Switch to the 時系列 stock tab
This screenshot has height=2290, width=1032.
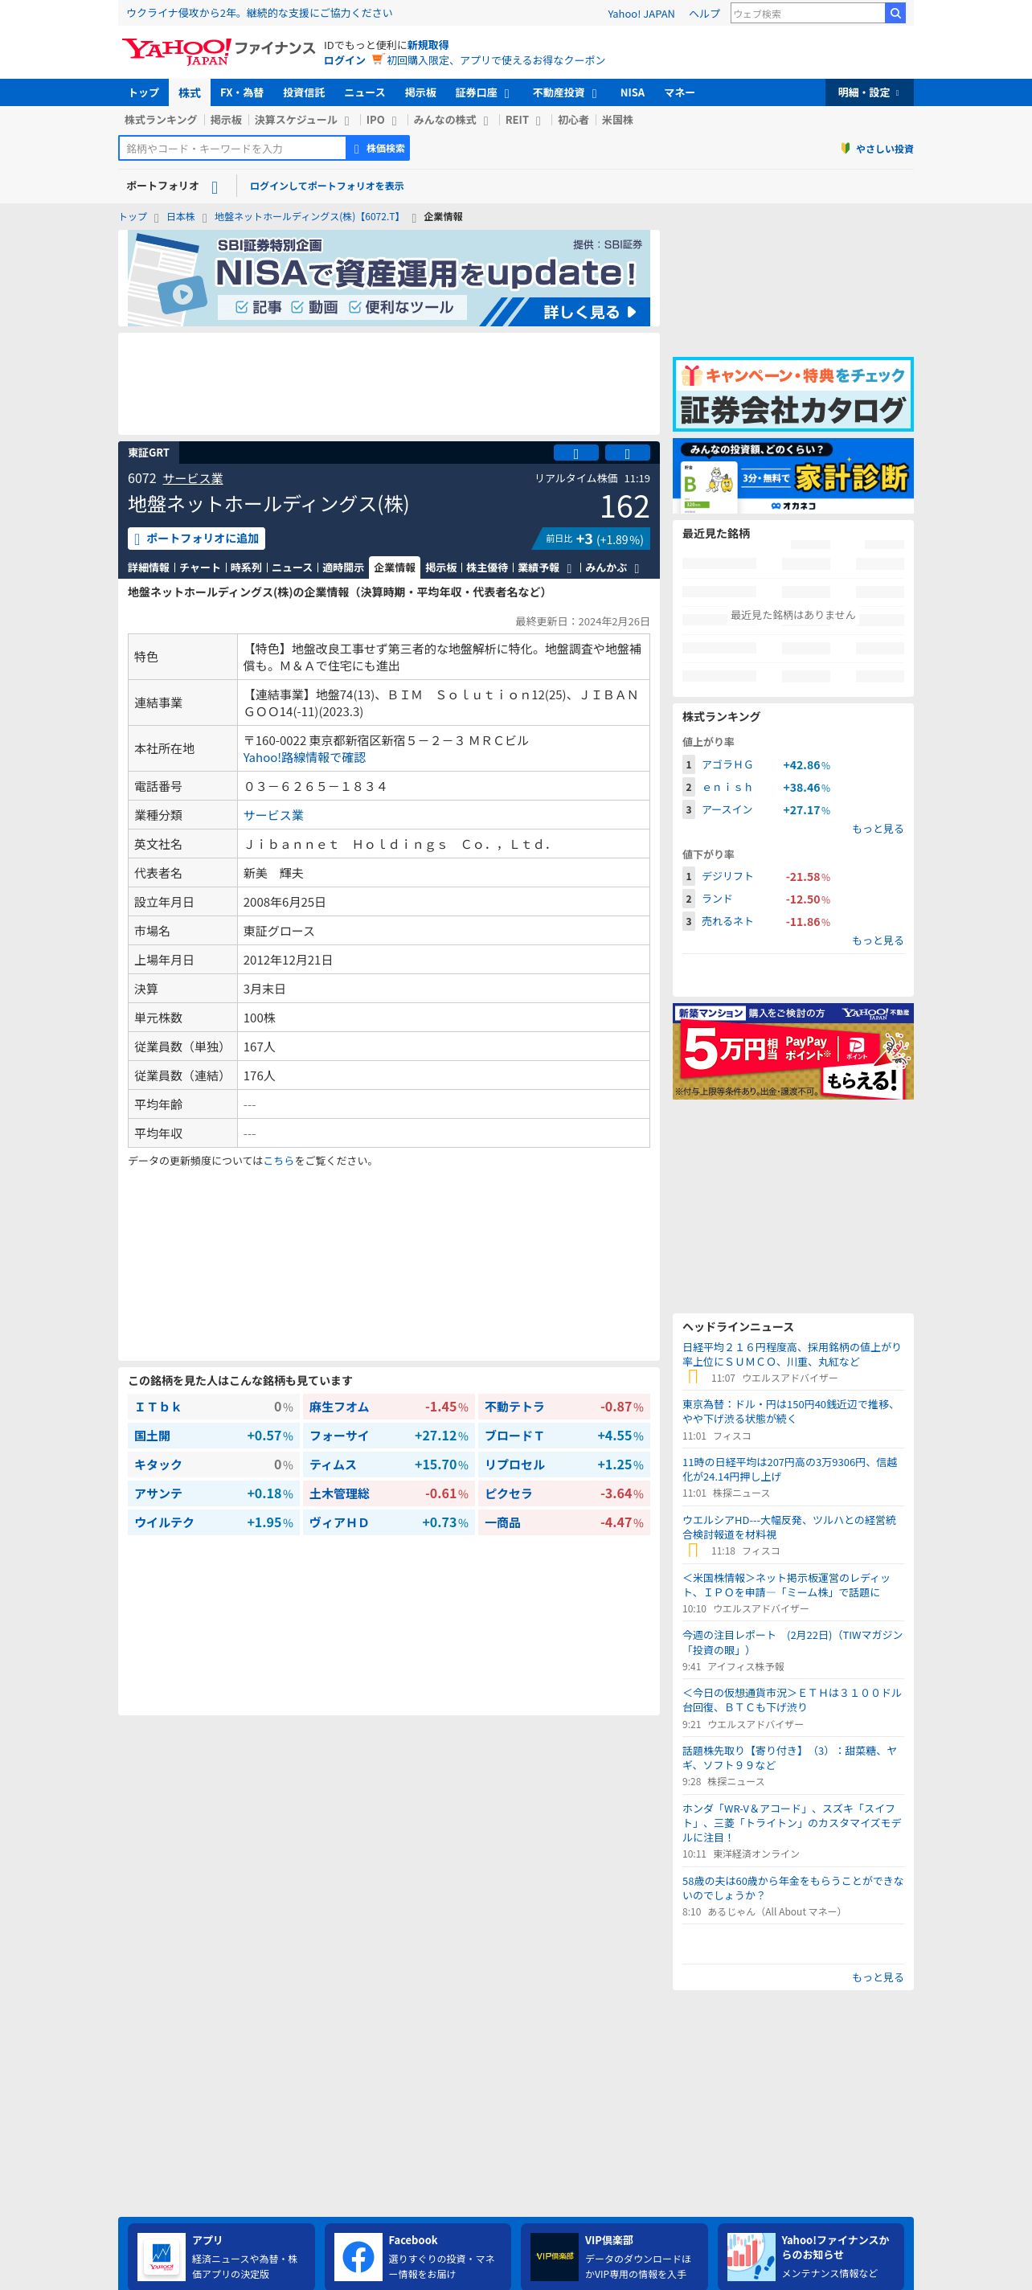click(x=245, y=567)
